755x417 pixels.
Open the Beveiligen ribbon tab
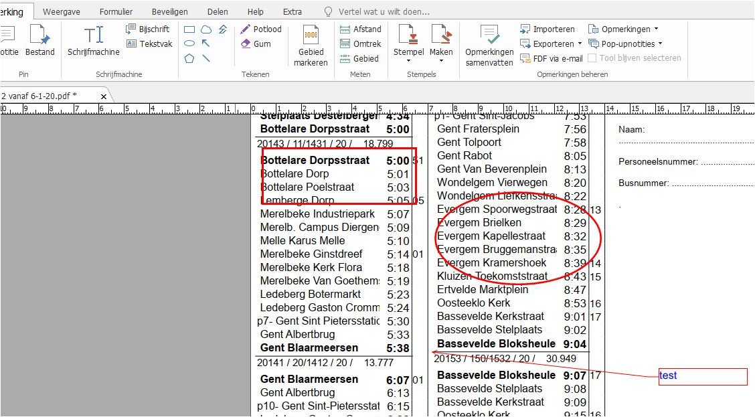169,11
